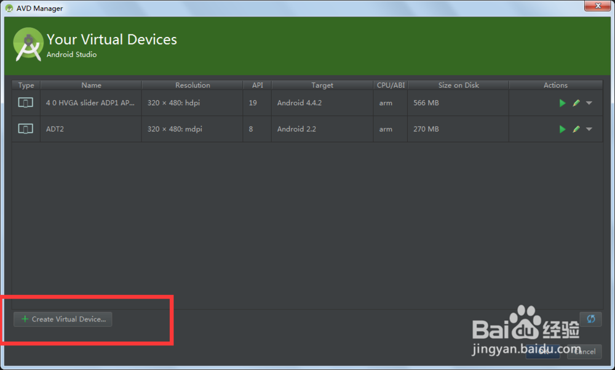Viewport: 615px width, 370px height.
Task: Click the 'Android 4.4.2' target cell
Action: coord(322,103)
